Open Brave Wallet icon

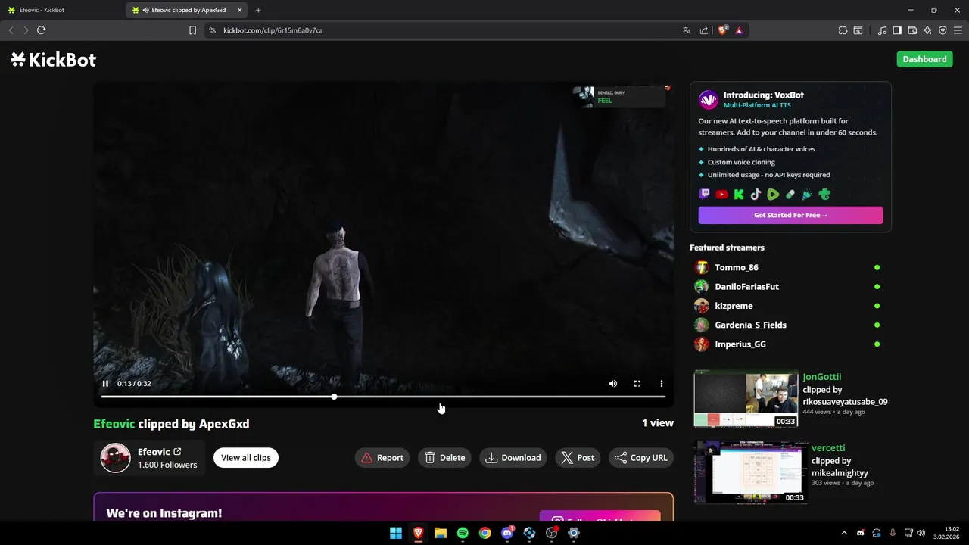912,30
